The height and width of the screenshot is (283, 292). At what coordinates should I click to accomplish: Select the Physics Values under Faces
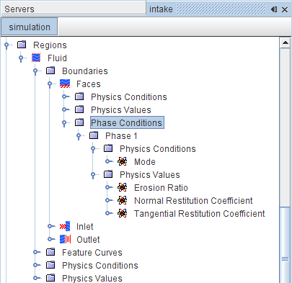pyautogui.click(x=121, y=110)
